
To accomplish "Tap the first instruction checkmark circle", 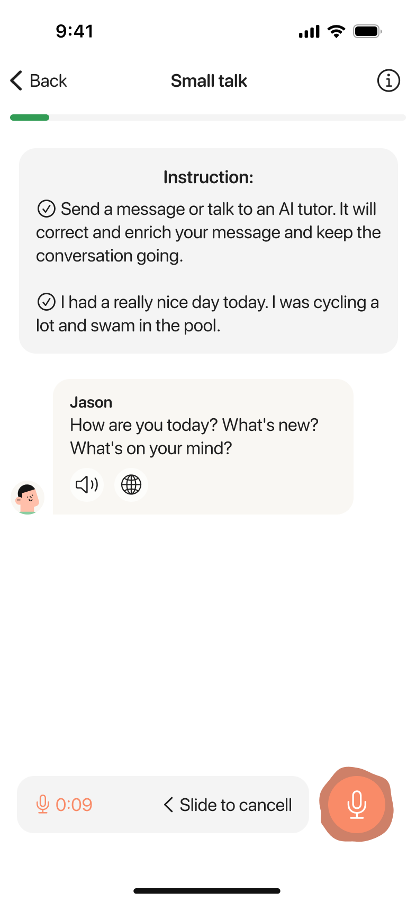I will (47, 209).
